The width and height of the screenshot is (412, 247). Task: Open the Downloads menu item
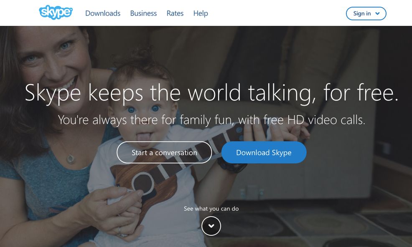tap(103, 13)
